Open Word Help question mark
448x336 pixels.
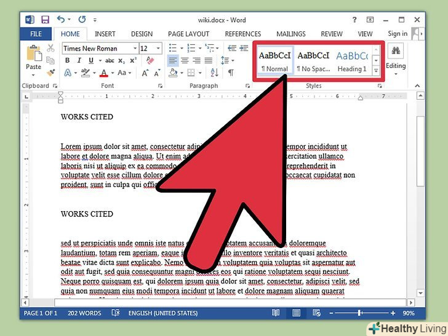354,20
